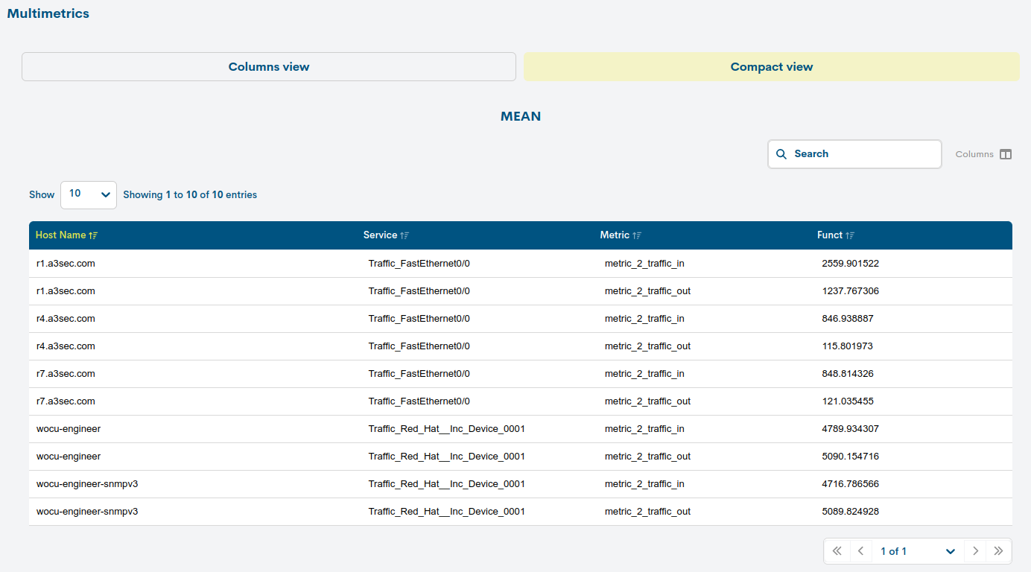Switch to Columns view tab
The image size is (1031, 572).
pos(269,67)
